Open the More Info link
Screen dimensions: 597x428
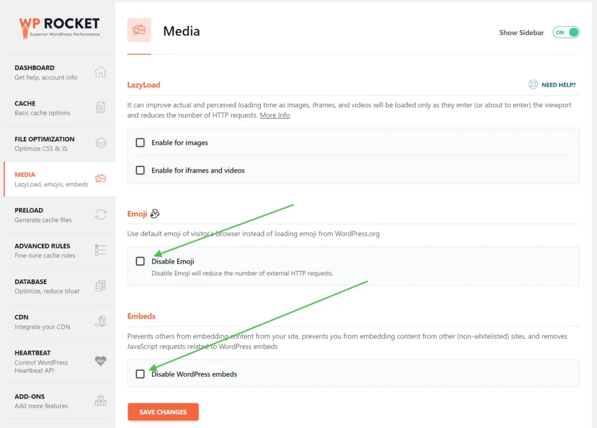[x=275, y=115]
